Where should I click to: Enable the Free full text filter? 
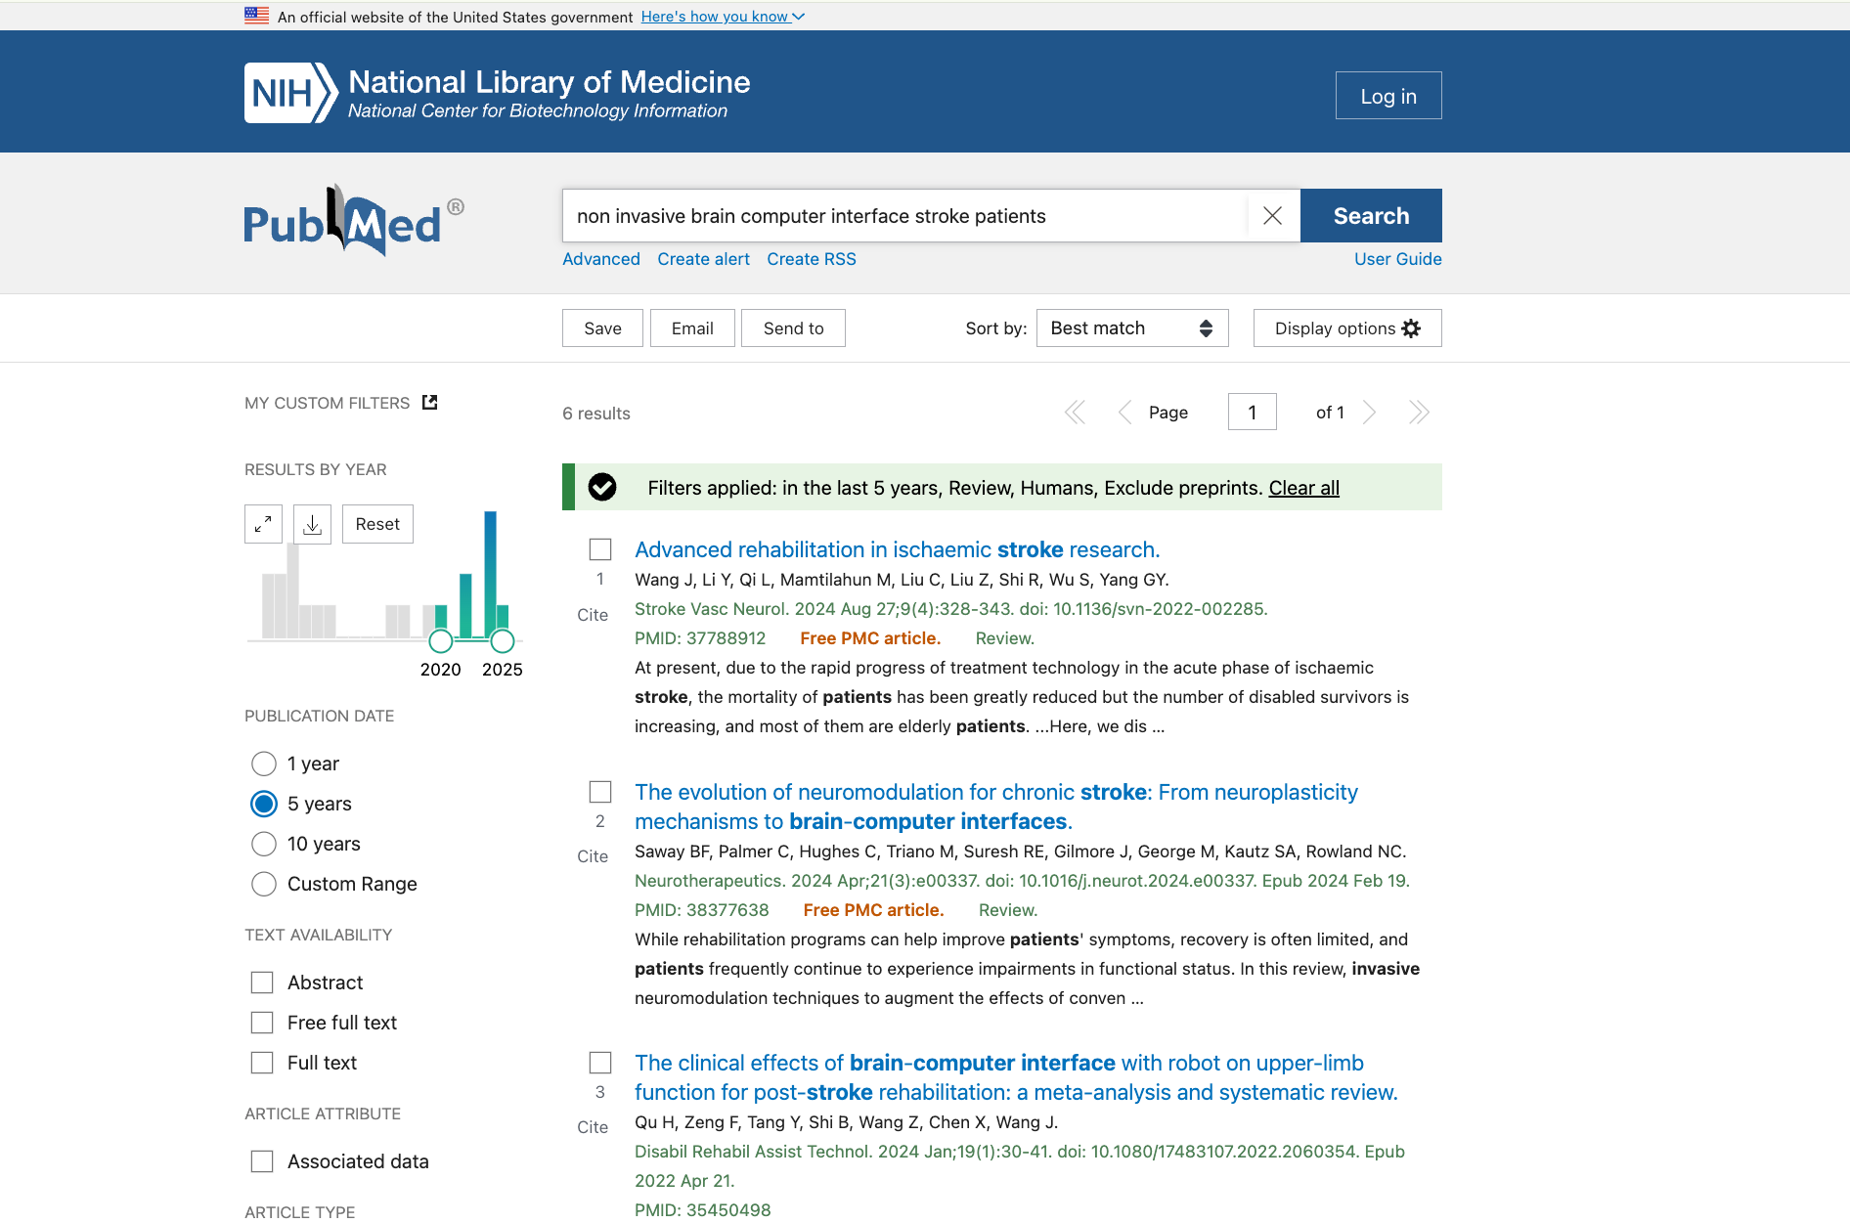click(261, 1022)
